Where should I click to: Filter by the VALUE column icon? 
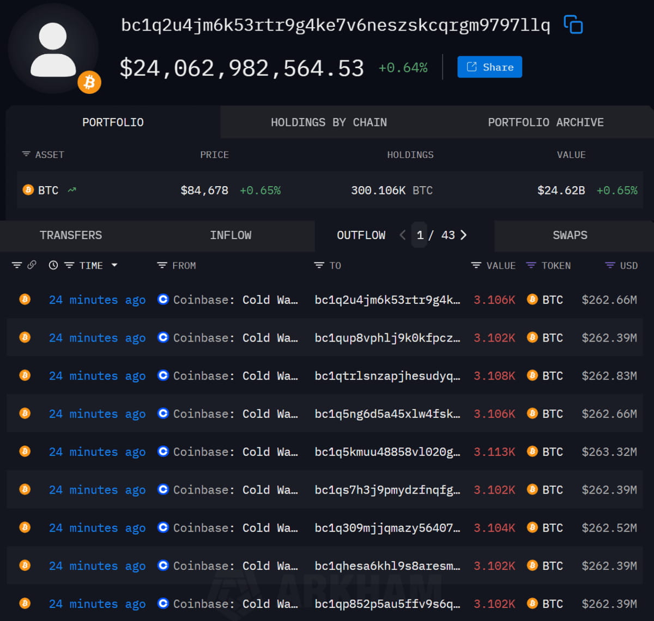point(476,265)
